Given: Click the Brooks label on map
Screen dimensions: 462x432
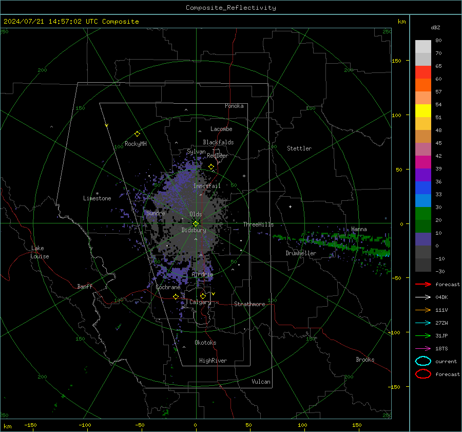Looking at the screenshot, I should (365, 360).
